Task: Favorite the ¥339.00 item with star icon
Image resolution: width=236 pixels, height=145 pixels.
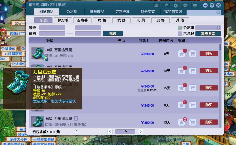Action: (181, 54)
